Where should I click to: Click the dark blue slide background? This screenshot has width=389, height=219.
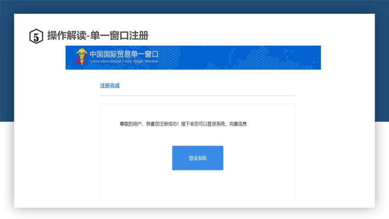194,6
